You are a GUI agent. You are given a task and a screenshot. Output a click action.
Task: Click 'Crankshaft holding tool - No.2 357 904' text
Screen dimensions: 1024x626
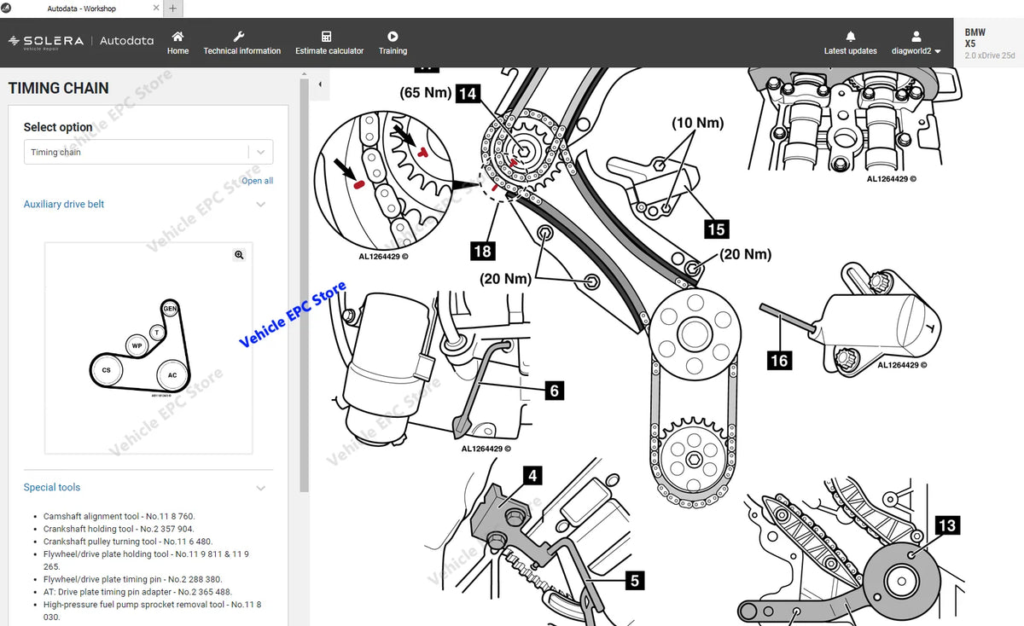pyautogui.click(x=119, y=529)
